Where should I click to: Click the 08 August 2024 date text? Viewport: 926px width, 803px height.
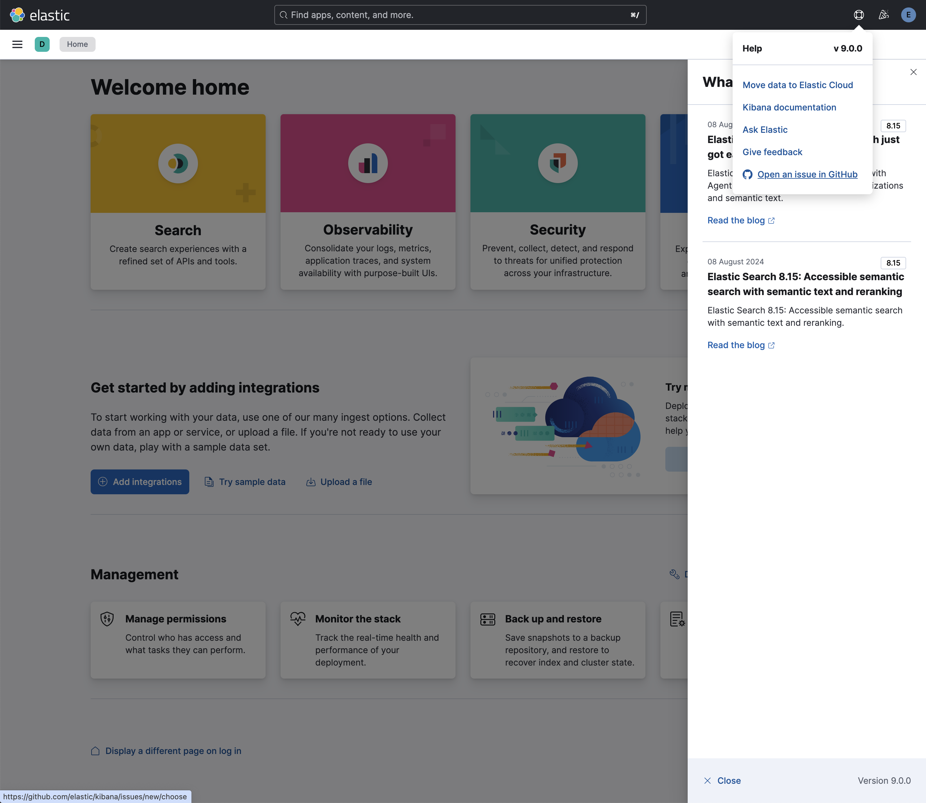click(x=735, y=262)
